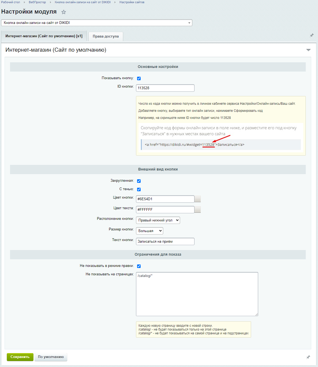Image resolution: width=318 pixels, height=367 pixels.
Task: Uncheck the Закругленная checkbox
Action: point(139,181)
